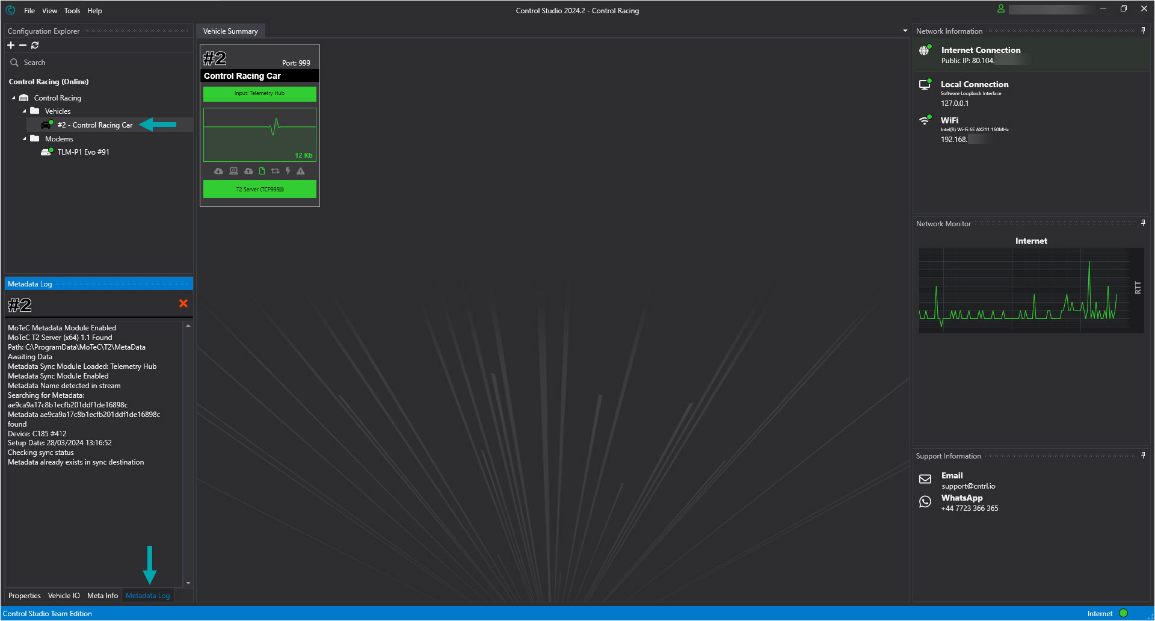Viewport: 1155px width, 621px height.
Task: Pin the Network Monitor panel
Action: click(1143, 223)
